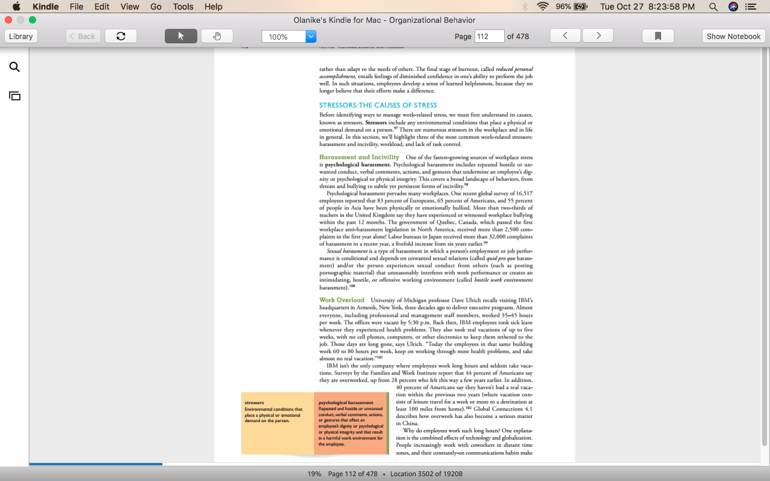
Task: Open the Edit menu
Action: pyautogui.click(x=102, y=7)
